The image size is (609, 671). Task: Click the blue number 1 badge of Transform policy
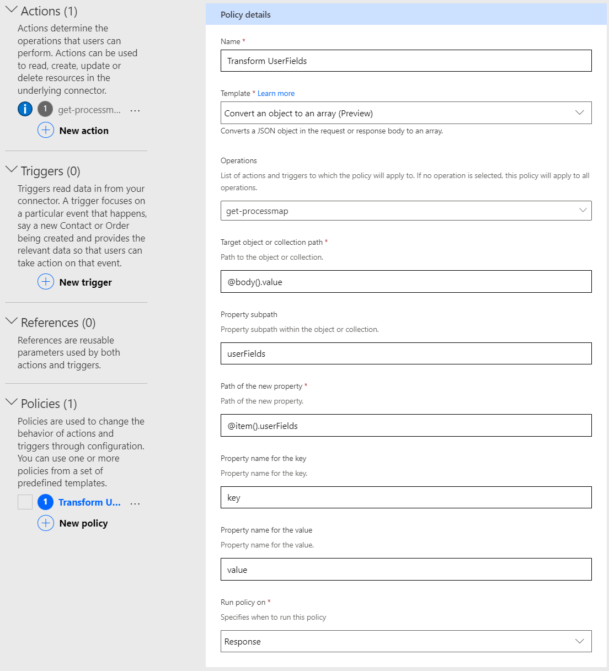click(45, 502)
